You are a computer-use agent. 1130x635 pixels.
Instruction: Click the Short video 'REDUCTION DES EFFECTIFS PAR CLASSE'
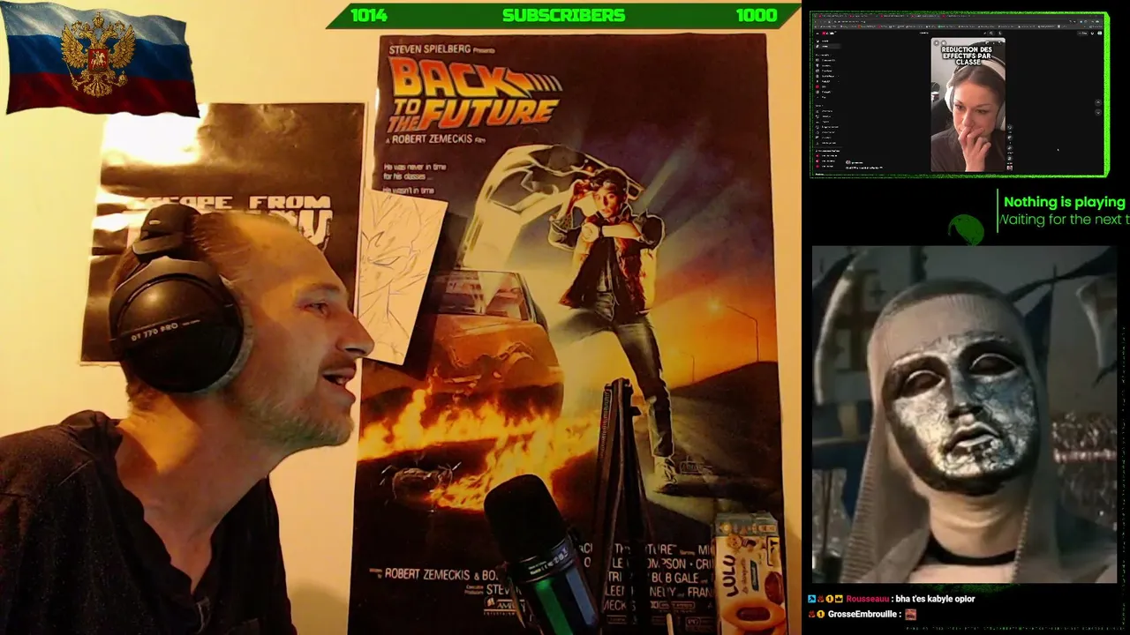pos(968,105)
